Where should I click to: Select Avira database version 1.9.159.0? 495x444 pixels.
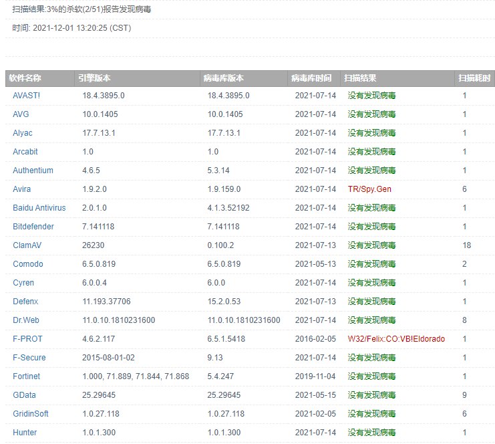(224, 189)
